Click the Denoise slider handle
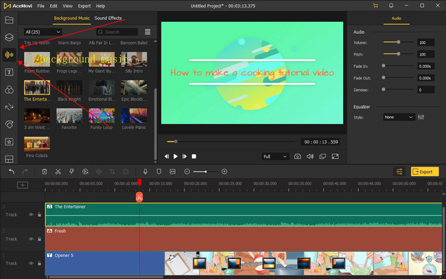Image resolution: width=446 pixels, height=279 pixels. click(384, 89)
